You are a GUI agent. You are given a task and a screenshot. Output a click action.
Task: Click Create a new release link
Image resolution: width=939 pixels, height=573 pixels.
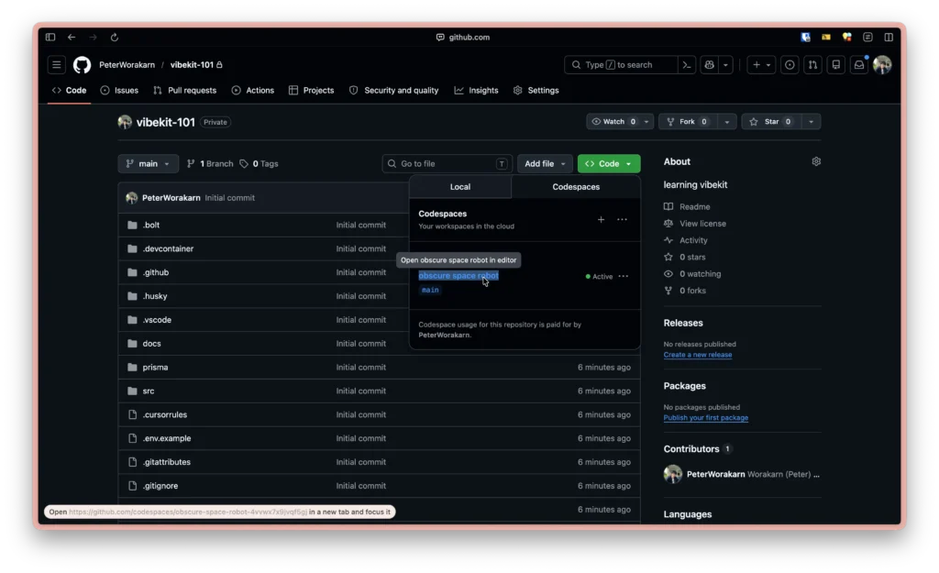coord(698,355)
